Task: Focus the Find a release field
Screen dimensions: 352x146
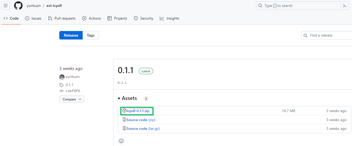Action: pos(327,35)
